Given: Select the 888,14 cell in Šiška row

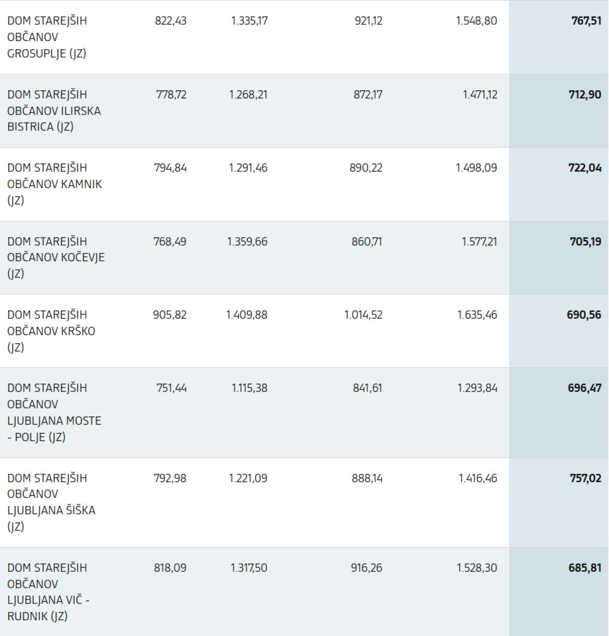Looking at the screenshot, I should point(367,478).
